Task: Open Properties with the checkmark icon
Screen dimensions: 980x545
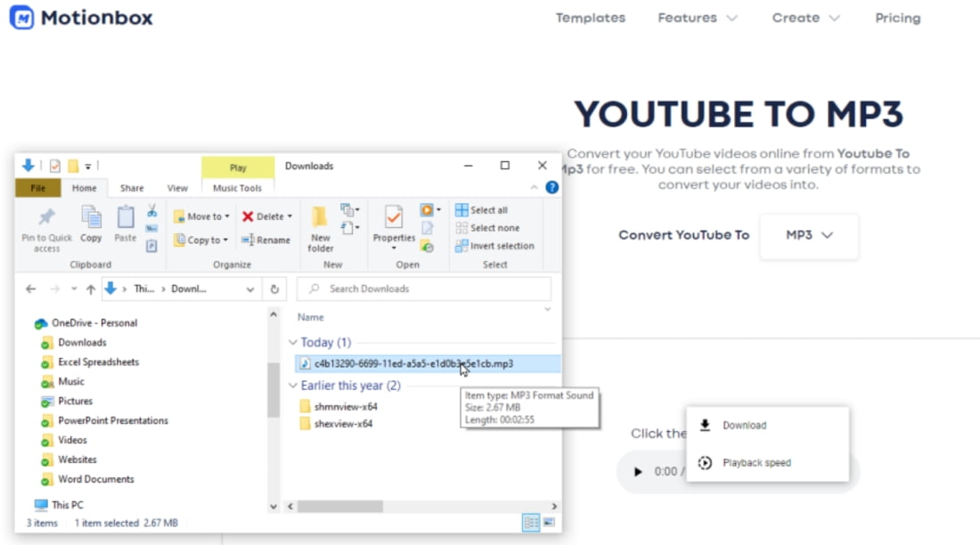Action: pyautogui.click(x=394, y=218)
